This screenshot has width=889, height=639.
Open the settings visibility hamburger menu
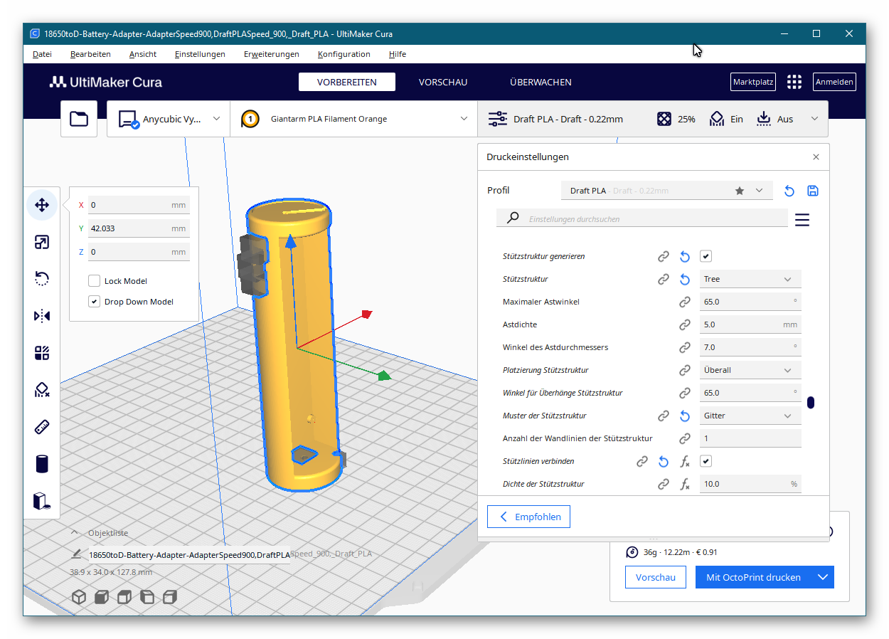[x=802, y=220]
